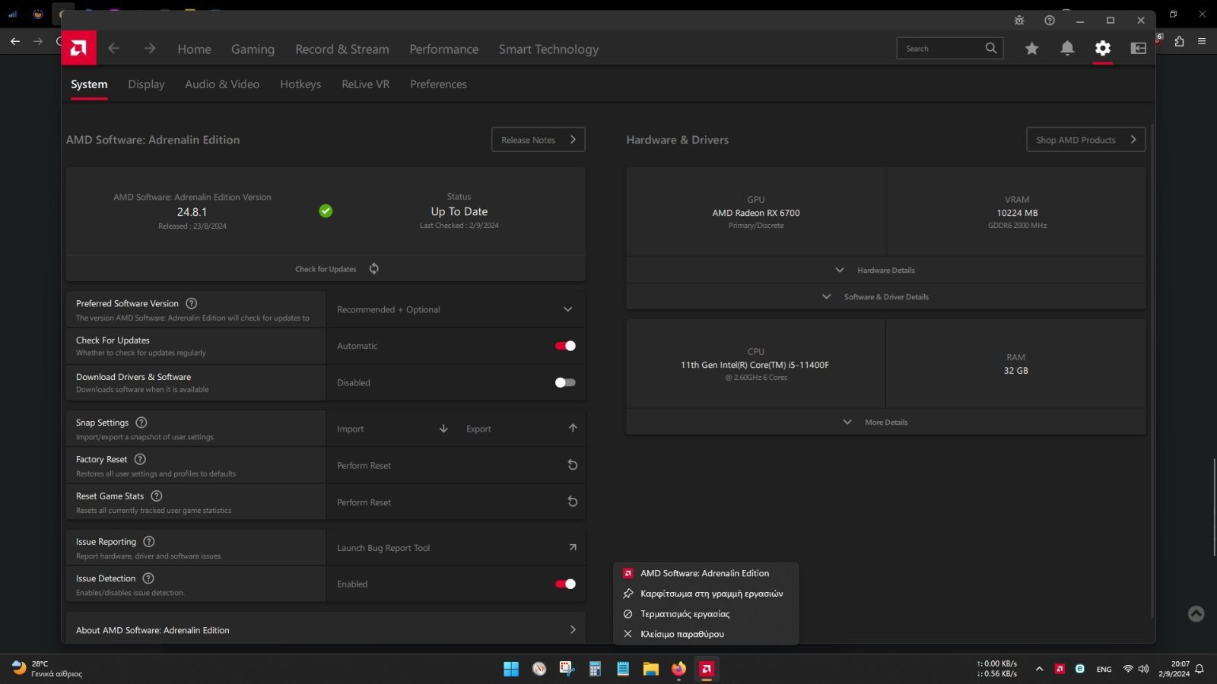Click the Import snapshot down arrow
Screen dimensions: 1217x684
tap(443, 429)
